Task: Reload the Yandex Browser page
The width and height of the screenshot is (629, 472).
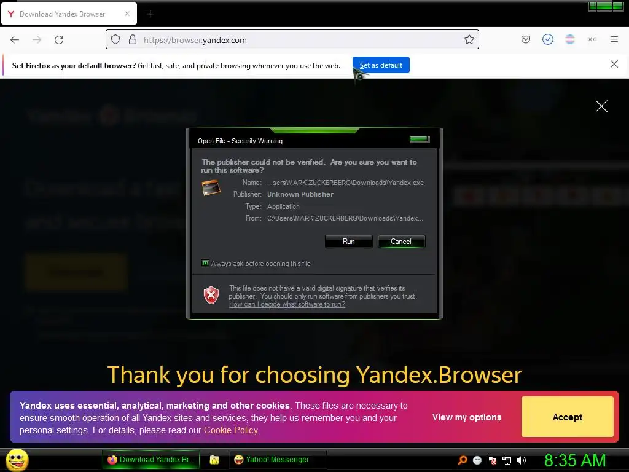Action: [59, 40]
